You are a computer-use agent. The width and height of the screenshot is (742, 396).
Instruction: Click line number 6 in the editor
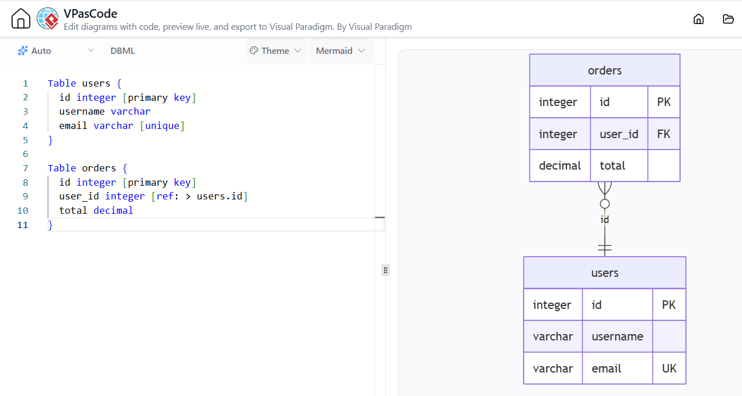(x=25, y=154)
